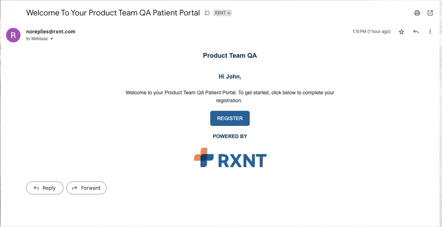This screenshot has height=227, width=442.
Task: Click the RXNT logo image
Action: [230, 158]
